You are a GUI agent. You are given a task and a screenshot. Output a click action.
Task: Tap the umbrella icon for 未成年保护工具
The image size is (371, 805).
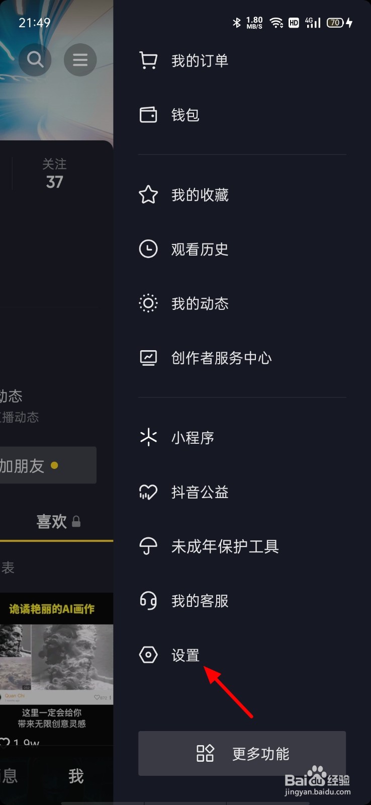148,546
